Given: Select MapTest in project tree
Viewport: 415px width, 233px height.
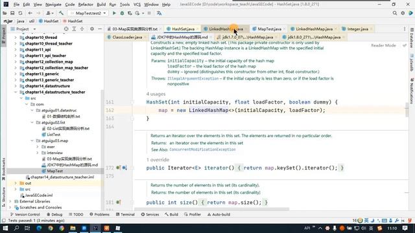Looking at the screenshot, I should tap(54, 171).
